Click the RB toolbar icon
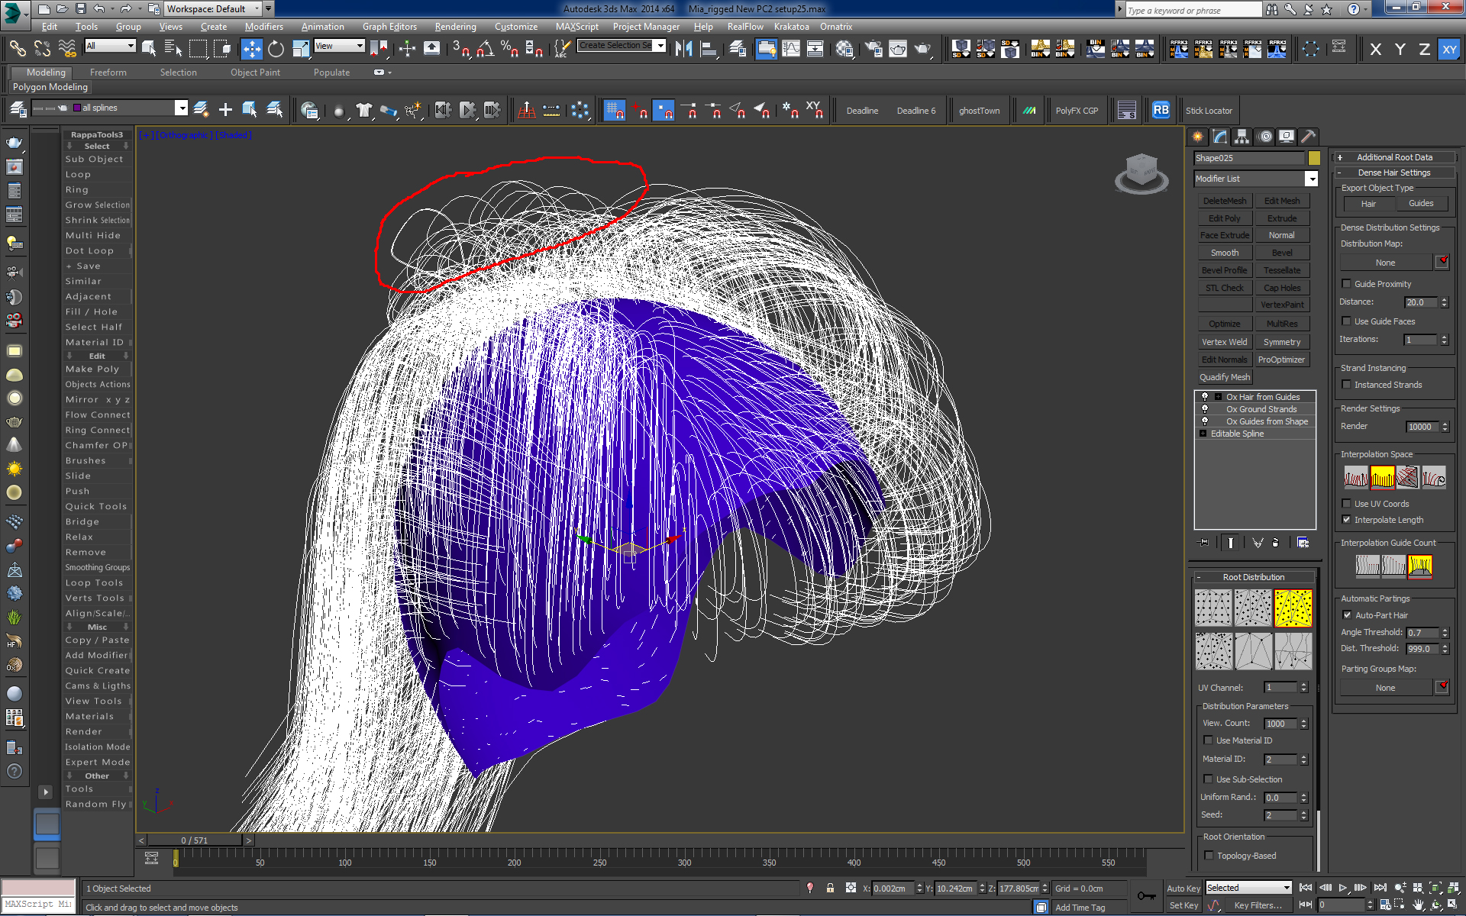Screen dimensions: 1466x916 [1161, 110]
